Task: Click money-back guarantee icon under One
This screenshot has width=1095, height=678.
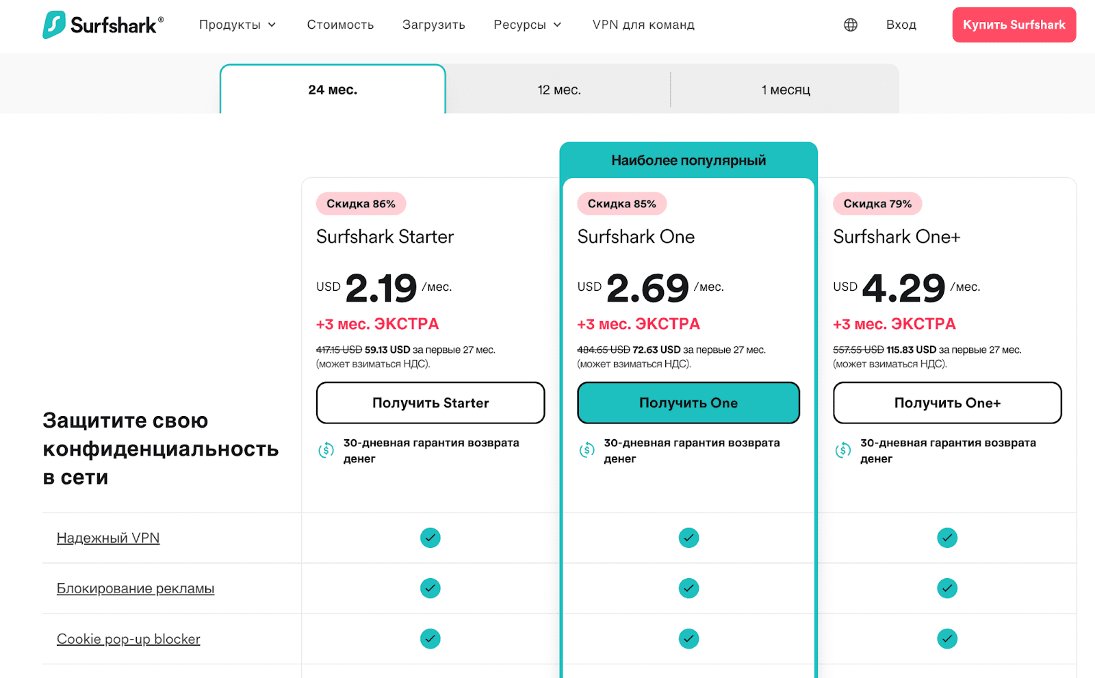Action: tap(587, 450)
